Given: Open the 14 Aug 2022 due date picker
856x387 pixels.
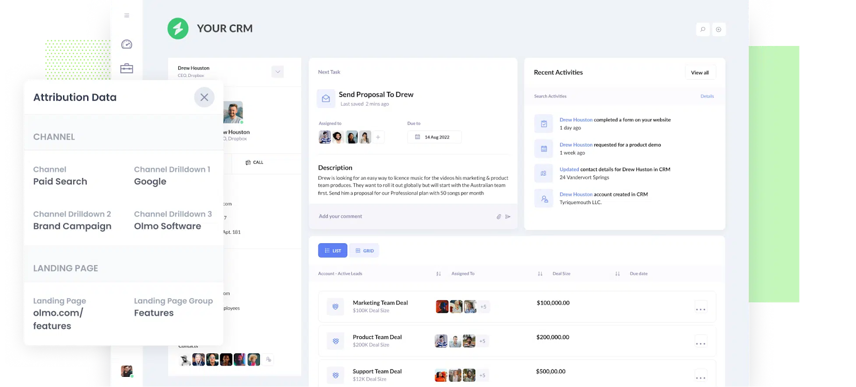Looking at the screenshot, I should tap(434, 137).
